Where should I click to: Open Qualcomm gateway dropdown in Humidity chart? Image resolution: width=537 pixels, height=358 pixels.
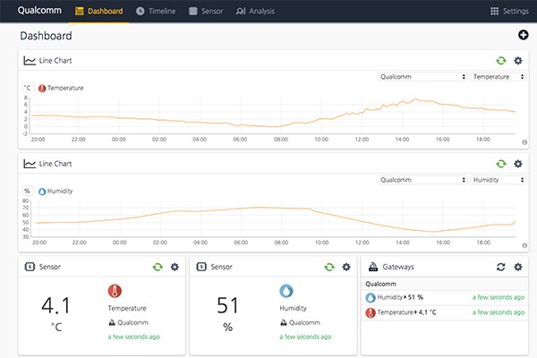tap(422, 180)
